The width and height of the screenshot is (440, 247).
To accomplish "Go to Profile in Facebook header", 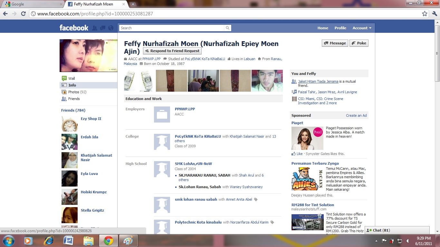I will (x=340, y=28).
